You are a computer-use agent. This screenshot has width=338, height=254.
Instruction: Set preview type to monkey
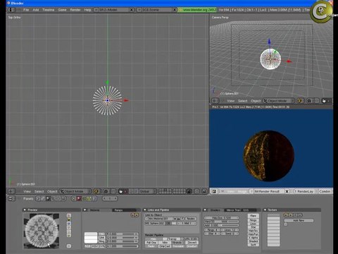tap(69, 227)
